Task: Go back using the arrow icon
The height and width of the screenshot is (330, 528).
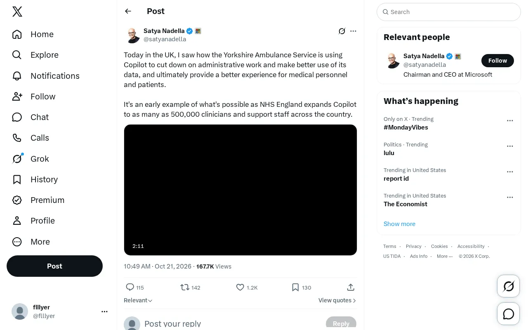Action: [x=128, y=11]
